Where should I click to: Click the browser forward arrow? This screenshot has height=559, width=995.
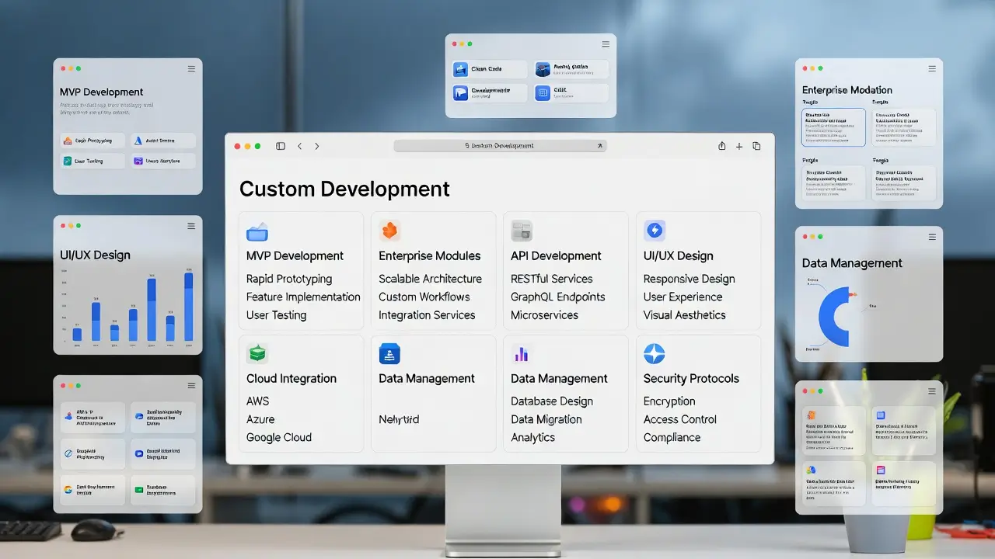(316, 146)
